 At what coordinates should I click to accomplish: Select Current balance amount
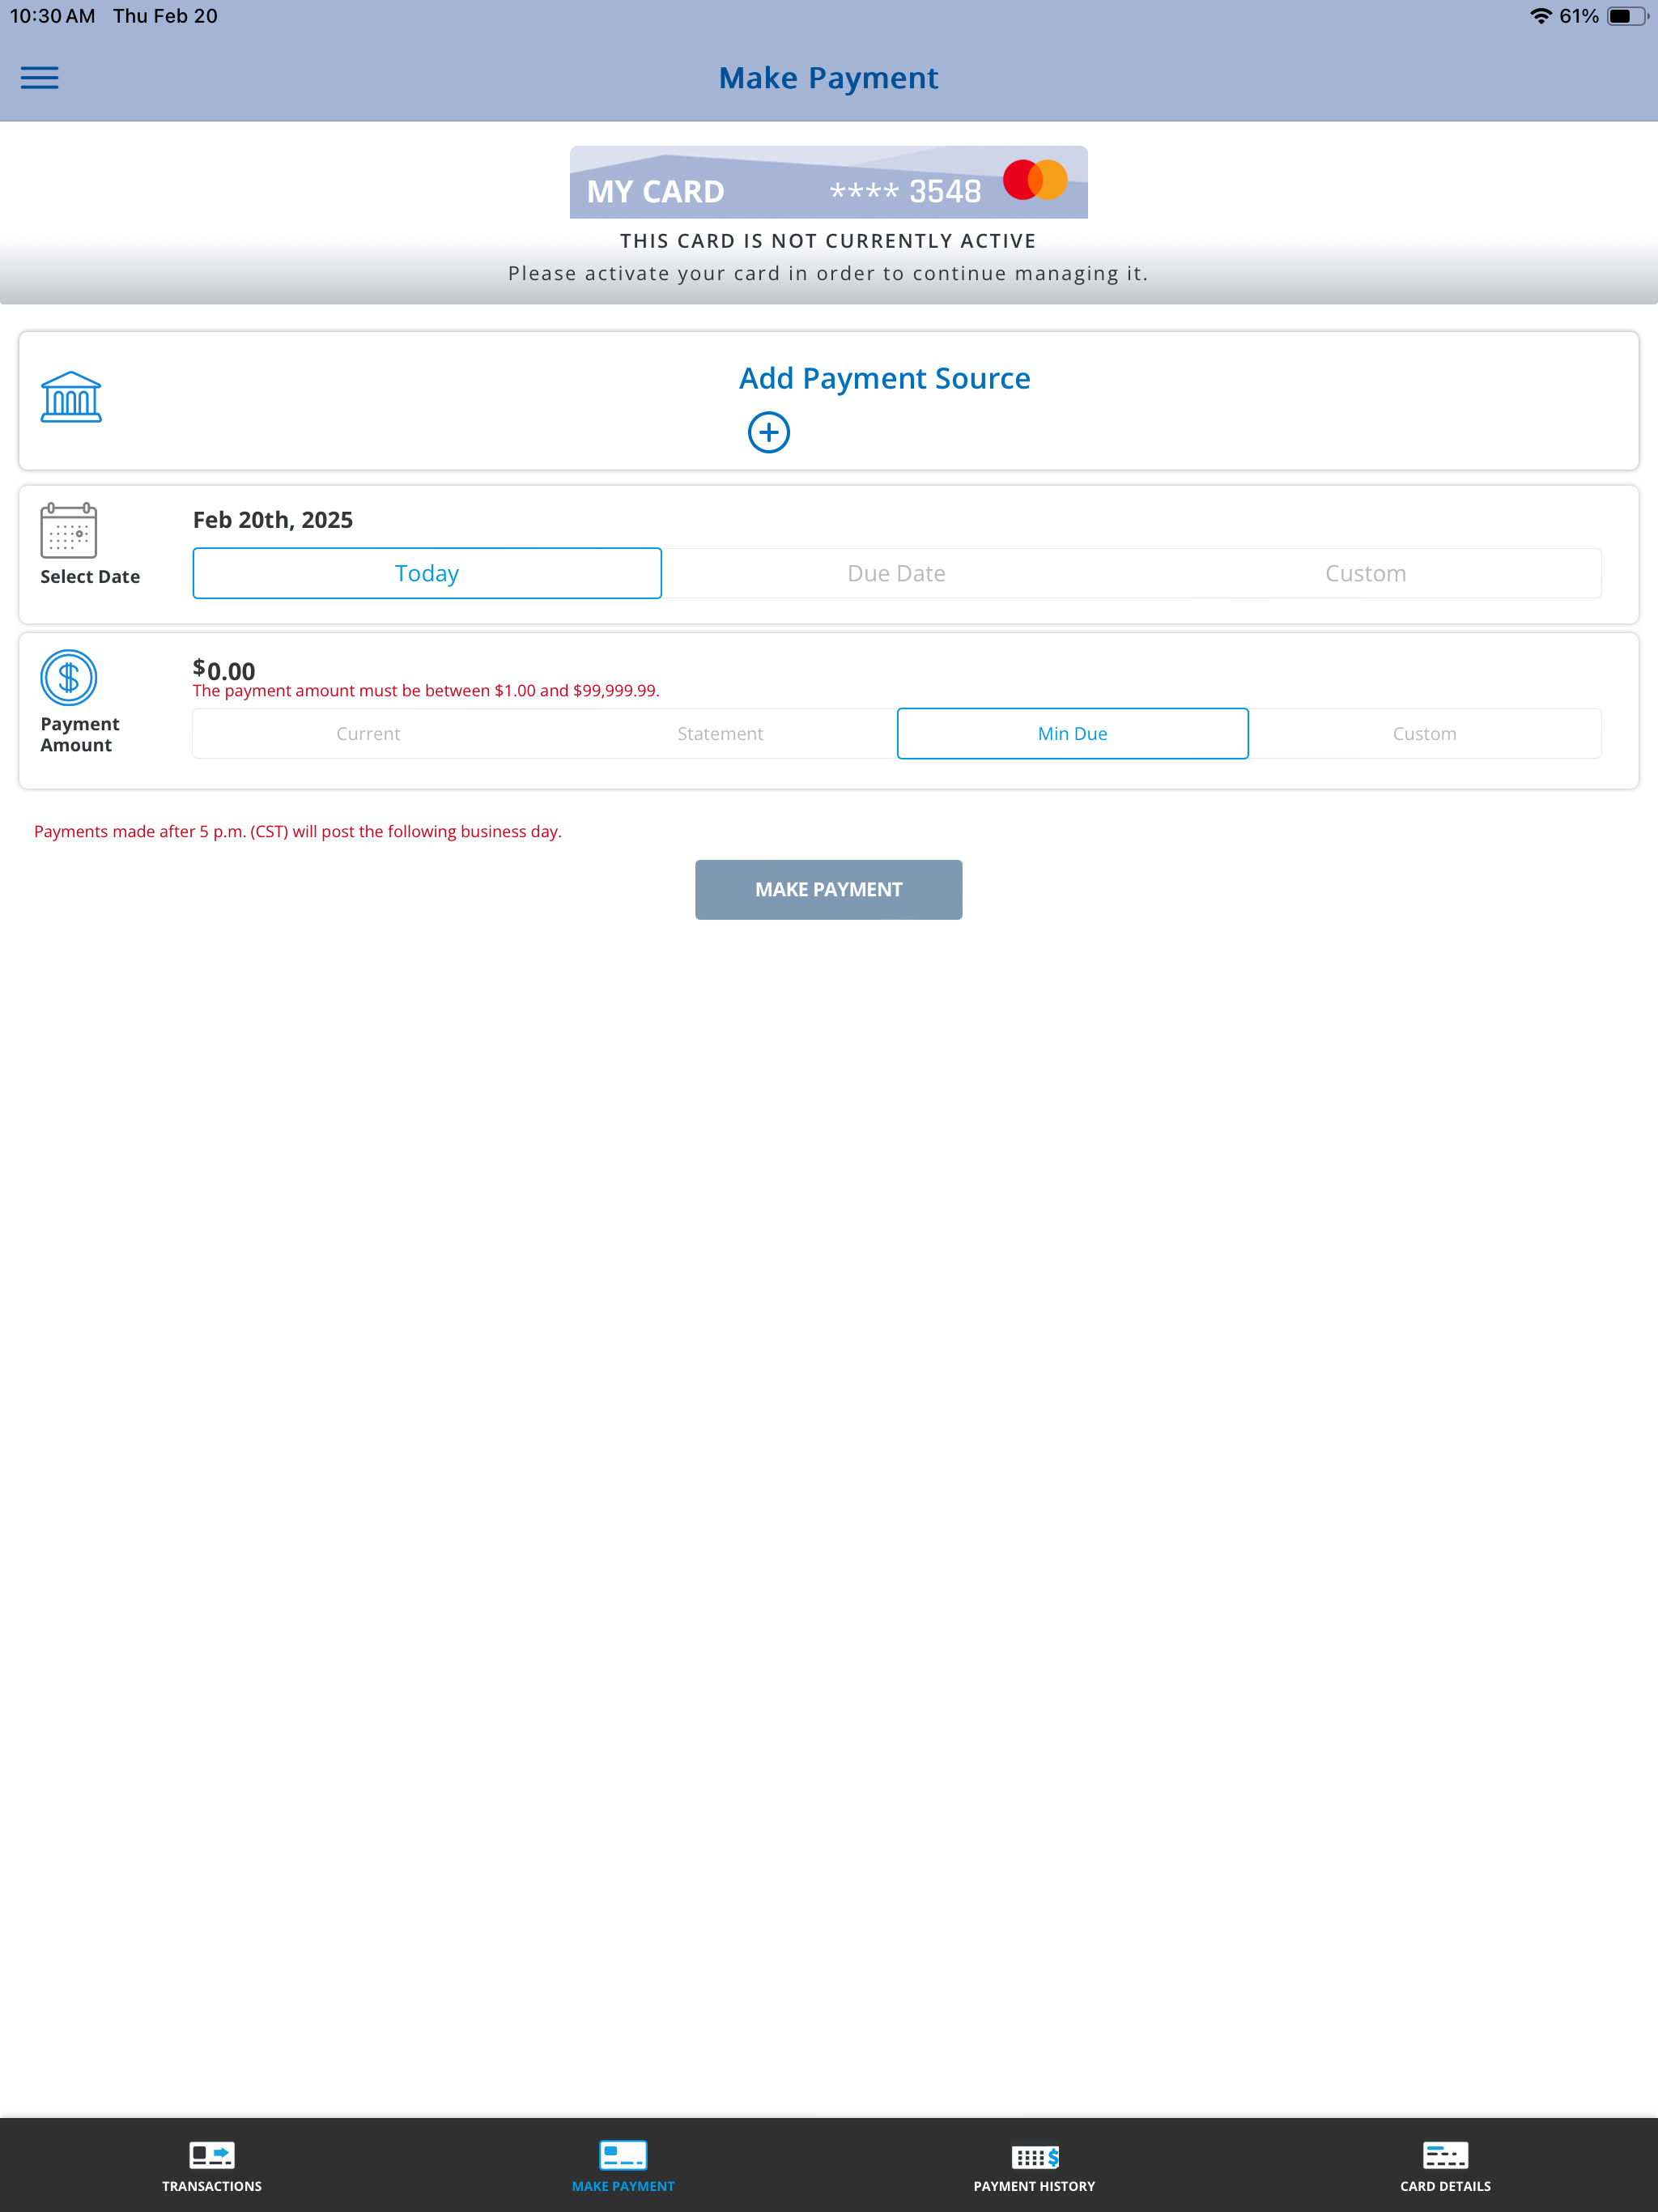pyautogui.click(x=368, y=733)
